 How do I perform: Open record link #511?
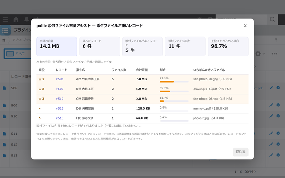coord(60,109)
